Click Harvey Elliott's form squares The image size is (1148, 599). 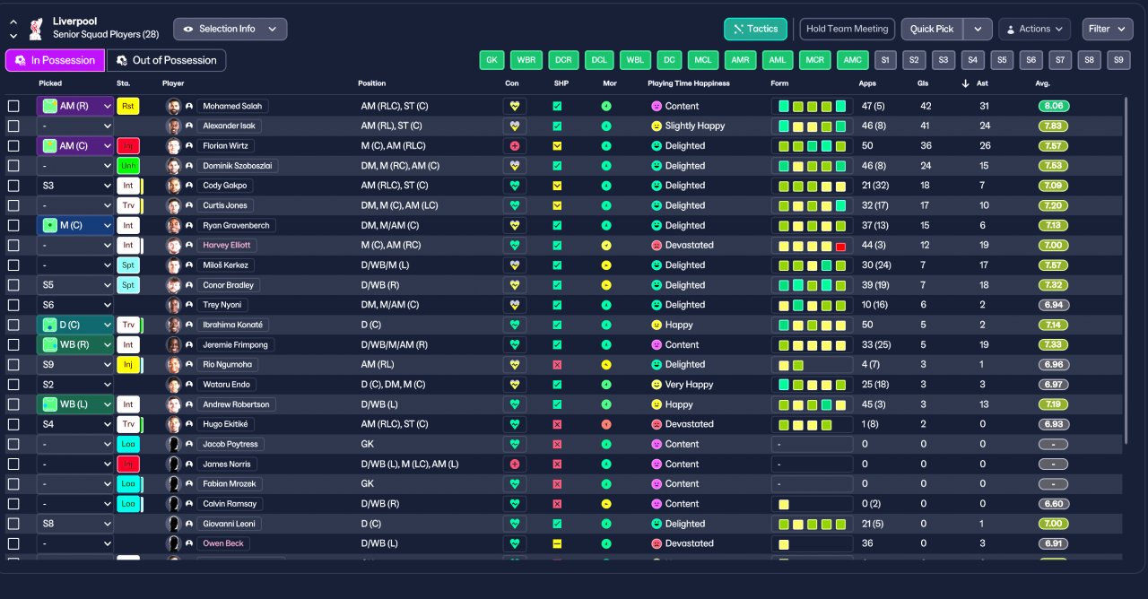tap(812, 245)
